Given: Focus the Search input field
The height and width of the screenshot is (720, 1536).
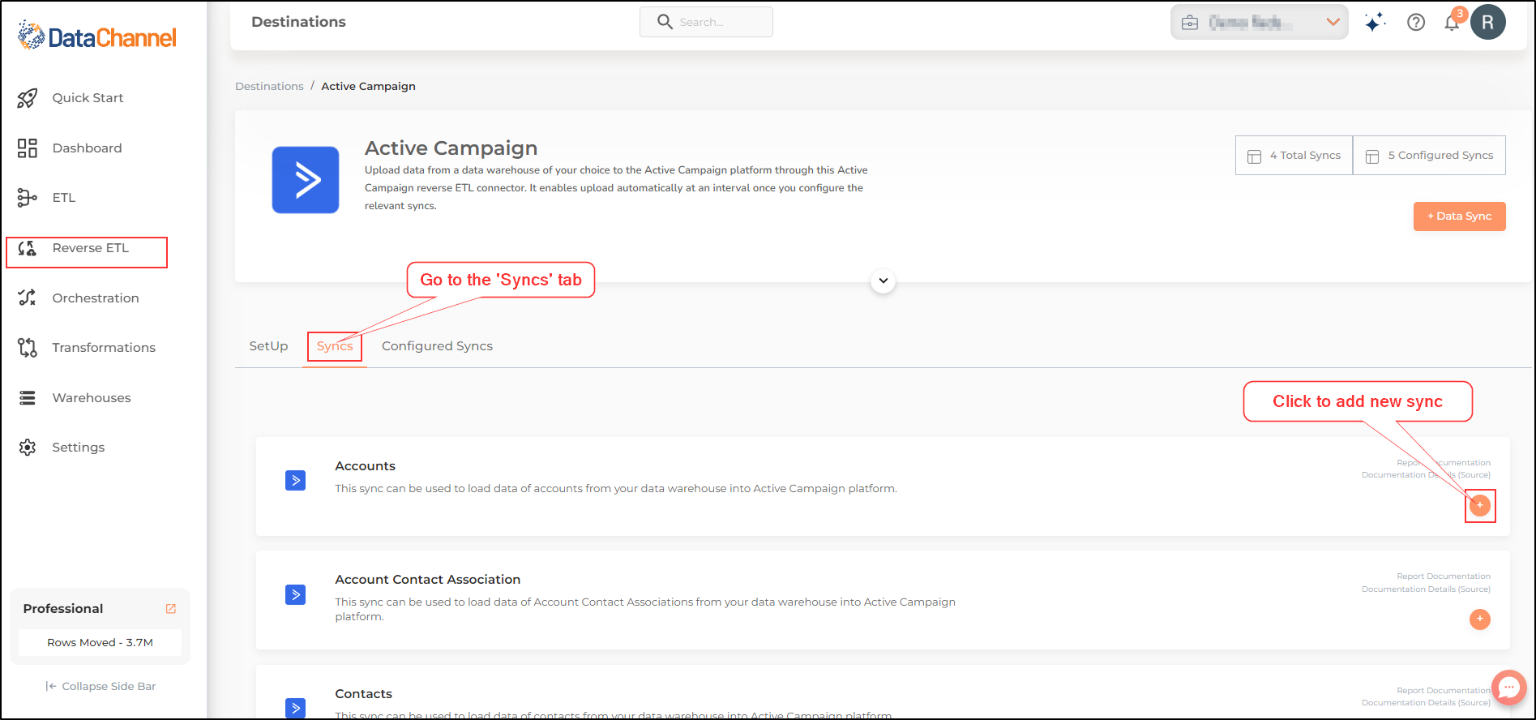Looking at the screenshot, I should pyautogui.click(x=706, y=22).
